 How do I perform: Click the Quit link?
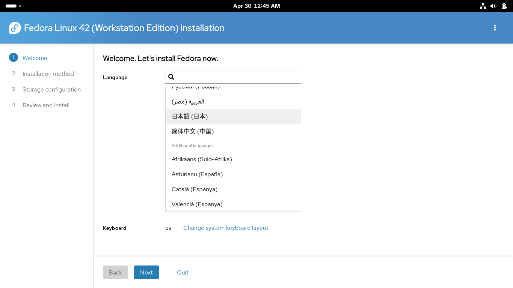coord(183,272)
